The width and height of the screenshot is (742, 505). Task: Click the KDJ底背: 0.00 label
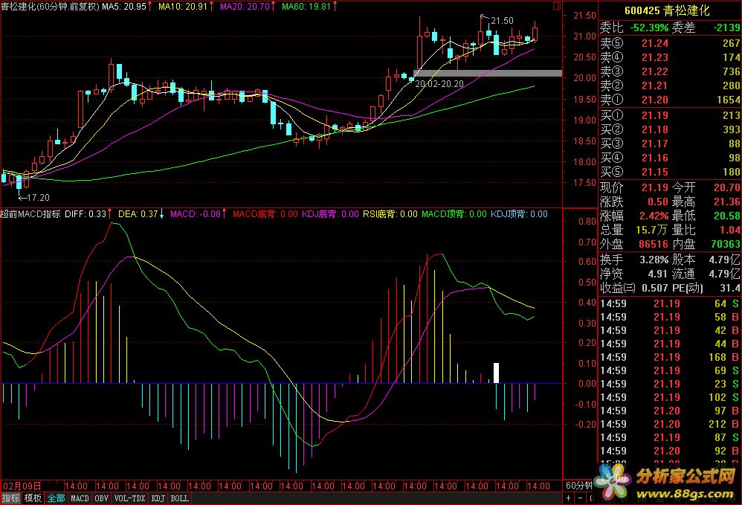[330, 214]
